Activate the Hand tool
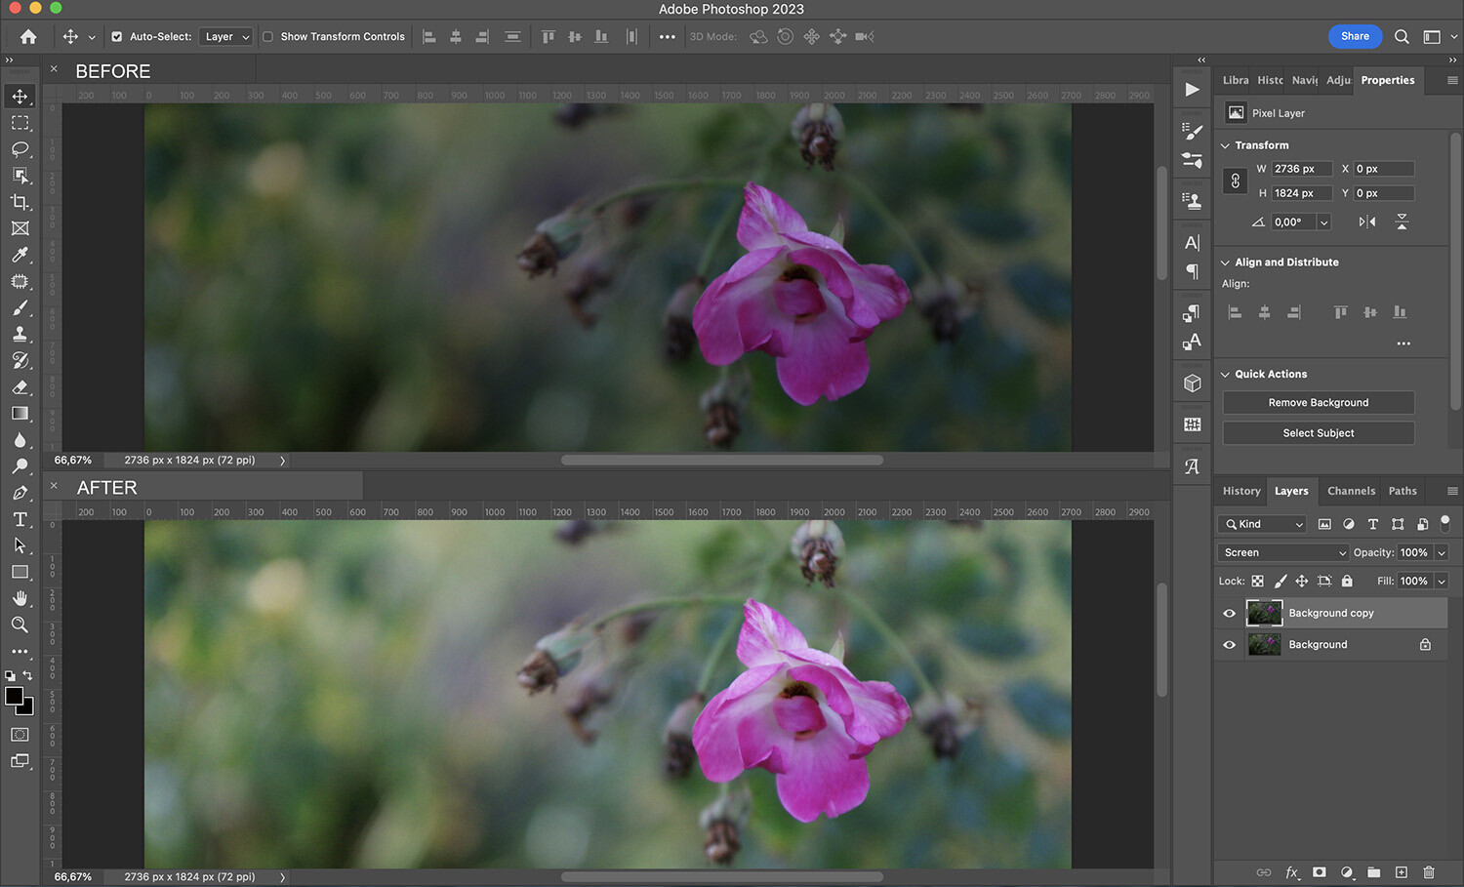 click(20, 598)
